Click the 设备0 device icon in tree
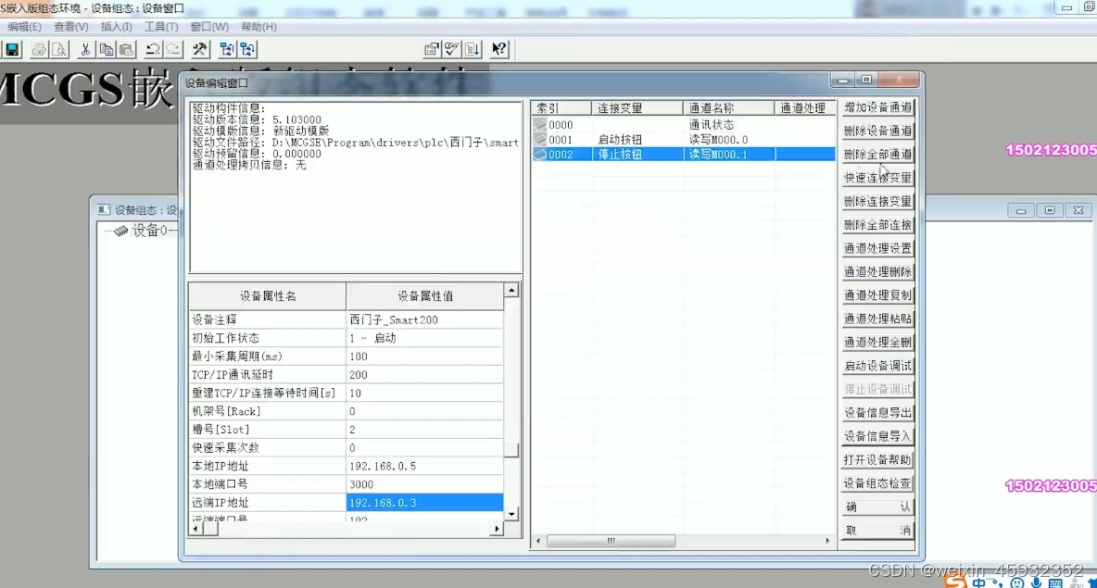The width and height of the screenshot is (1097, 588). coord(120,231)
